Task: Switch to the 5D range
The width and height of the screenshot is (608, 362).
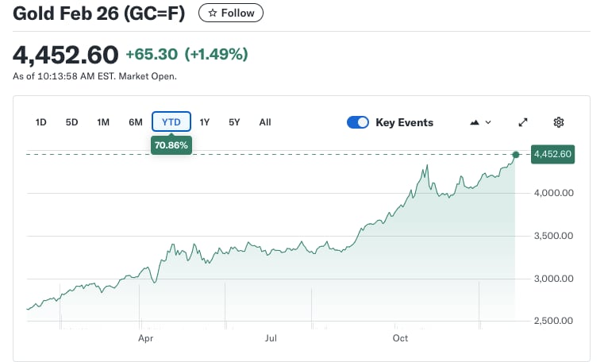Action: point(72,122)
